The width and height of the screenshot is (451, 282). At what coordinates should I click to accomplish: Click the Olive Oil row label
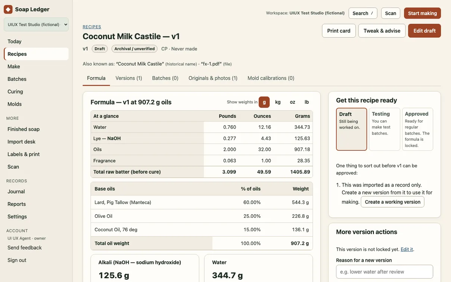[103, 216]
